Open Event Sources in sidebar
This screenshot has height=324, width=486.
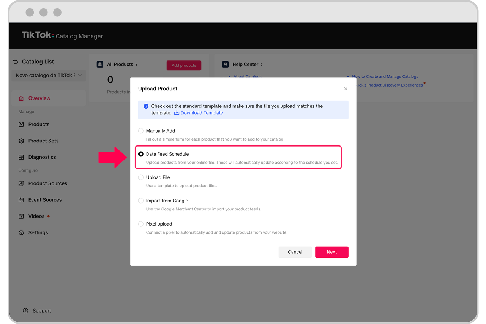pyautogui.click(x=45, y=199)
